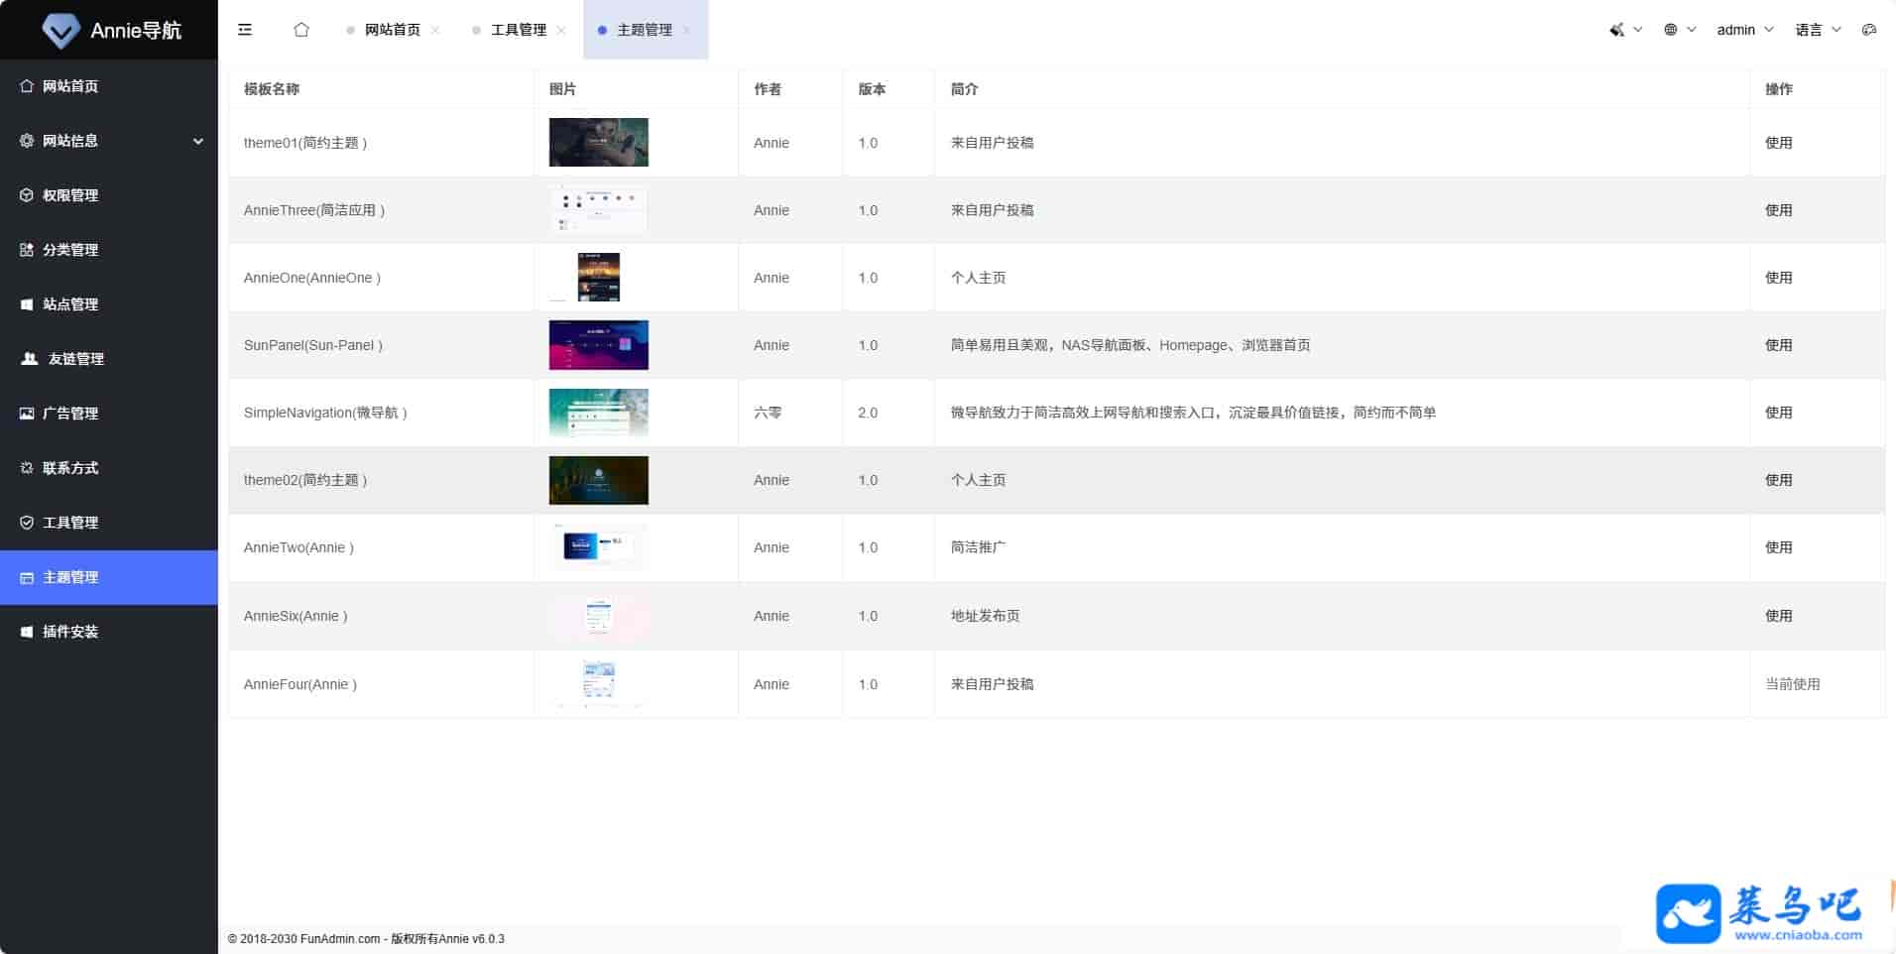Open 广告管理 in the sidebar
The height and width of the screenshot is (954, 1896).
coord(70,414)
